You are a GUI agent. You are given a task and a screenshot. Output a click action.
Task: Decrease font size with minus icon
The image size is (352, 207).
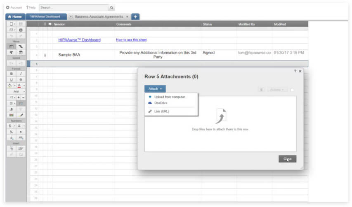tap(23, 98)
